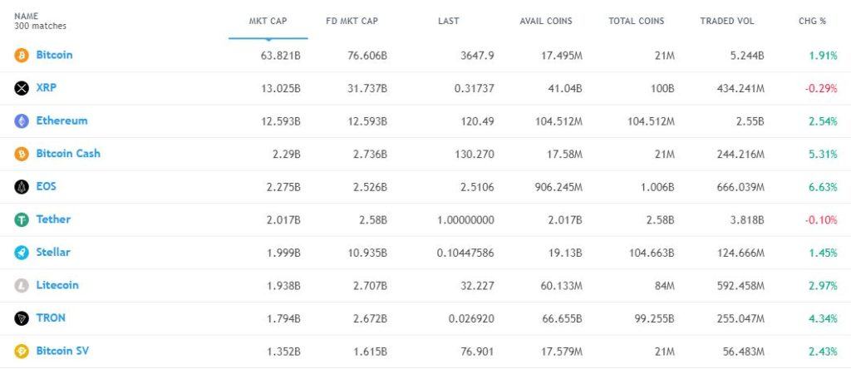Sort by MKT CAP column
Image resolution: width=851 pixels, height=369 pixels.
pyautogui.click(x=268, y=21)
